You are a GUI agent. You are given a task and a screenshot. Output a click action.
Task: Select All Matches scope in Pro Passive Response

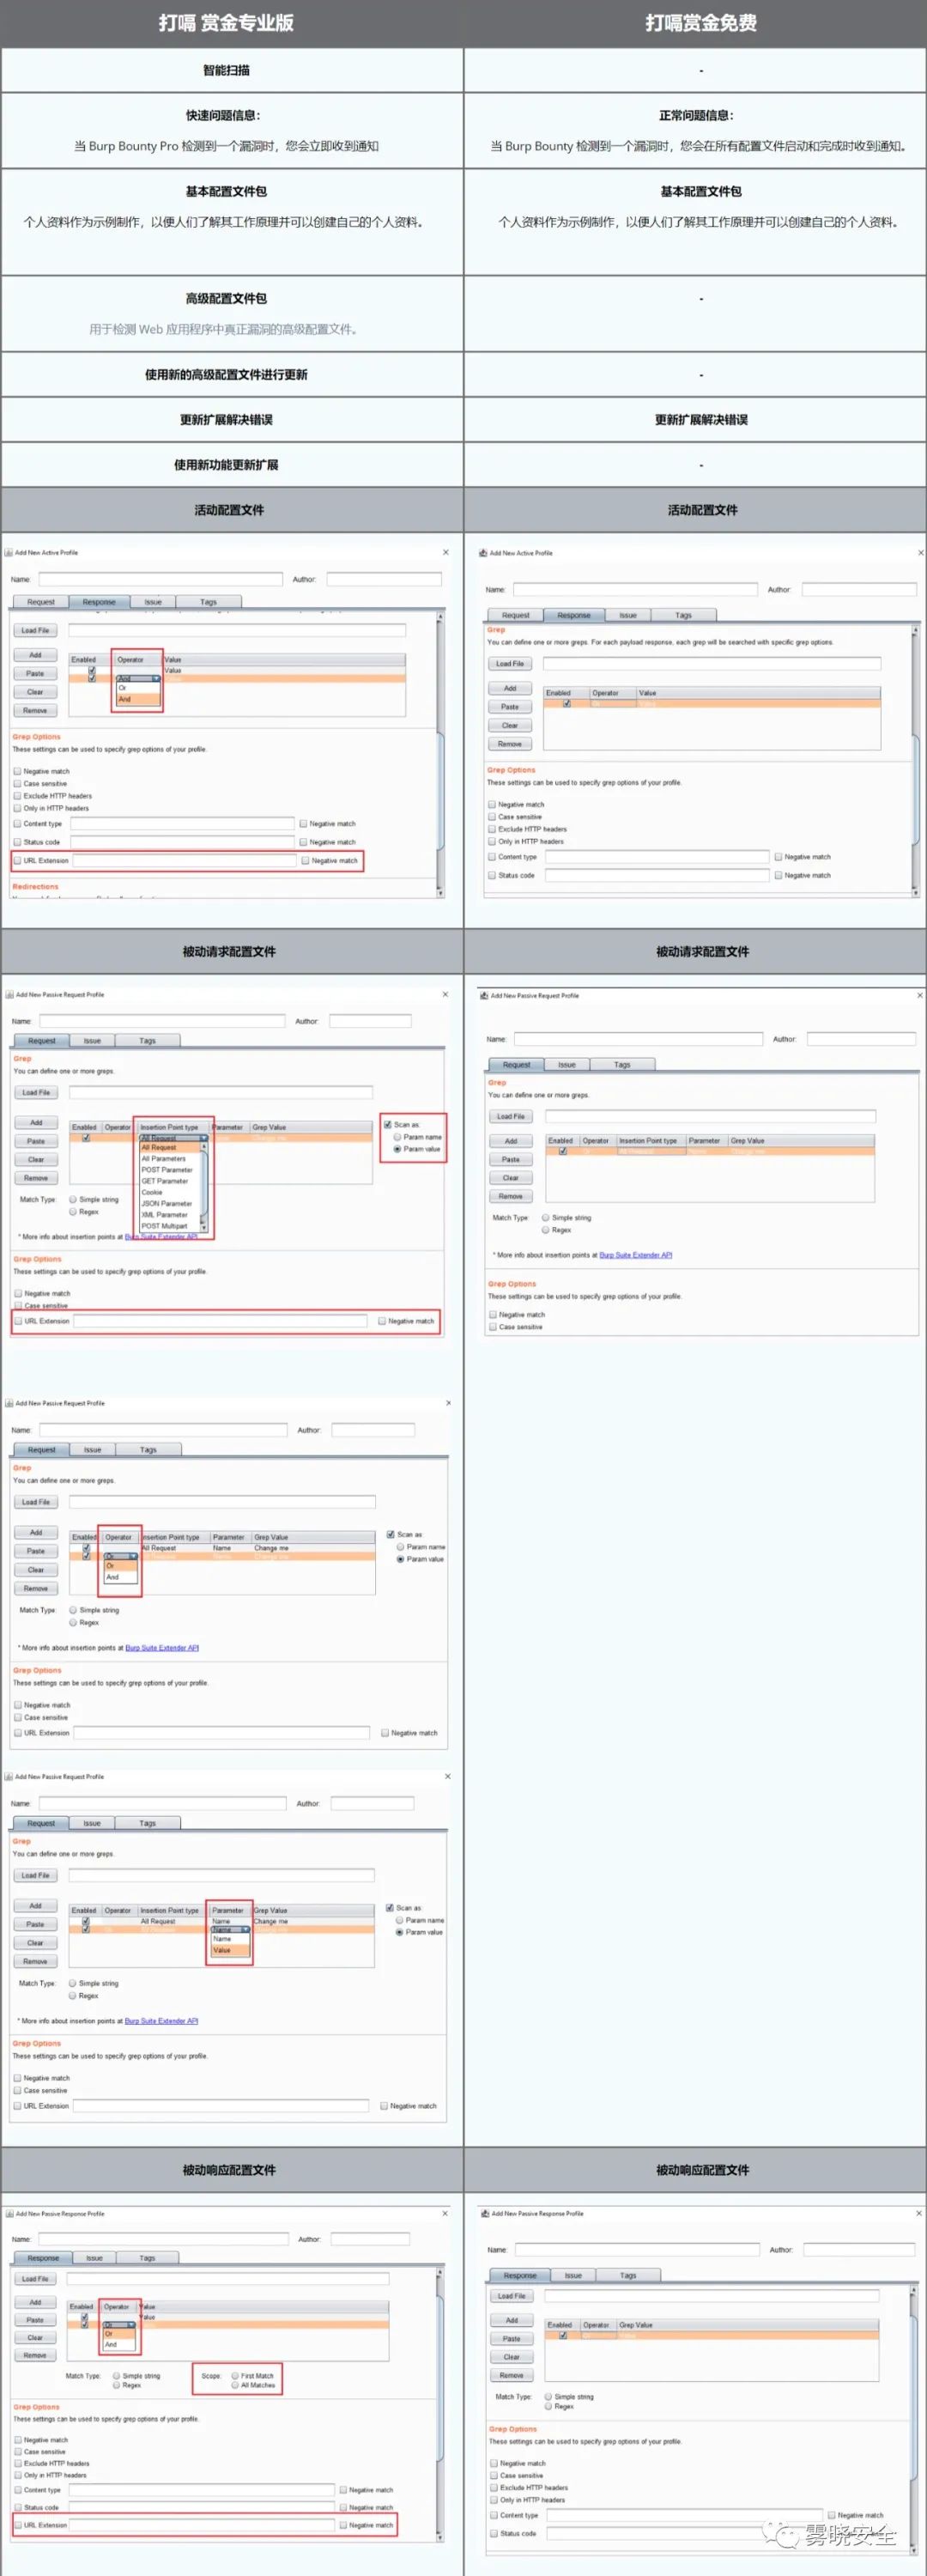pyautogui.click(x=235, y=2385)
